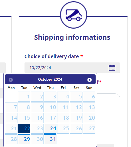Click the delivery truck icon
The height and width of the screenshot is (147, 131).
click(x=74, y=15)
